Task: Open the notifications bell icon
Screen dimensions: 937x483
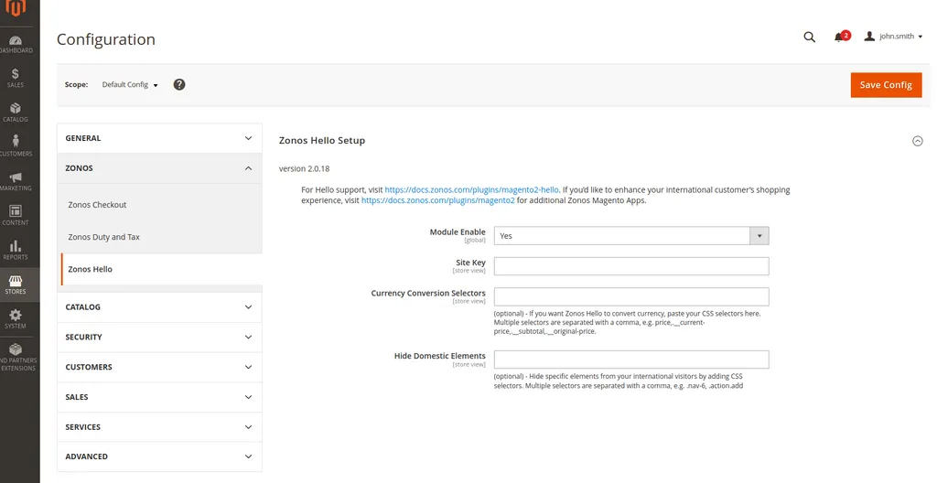Action: [x=840, y=38]
